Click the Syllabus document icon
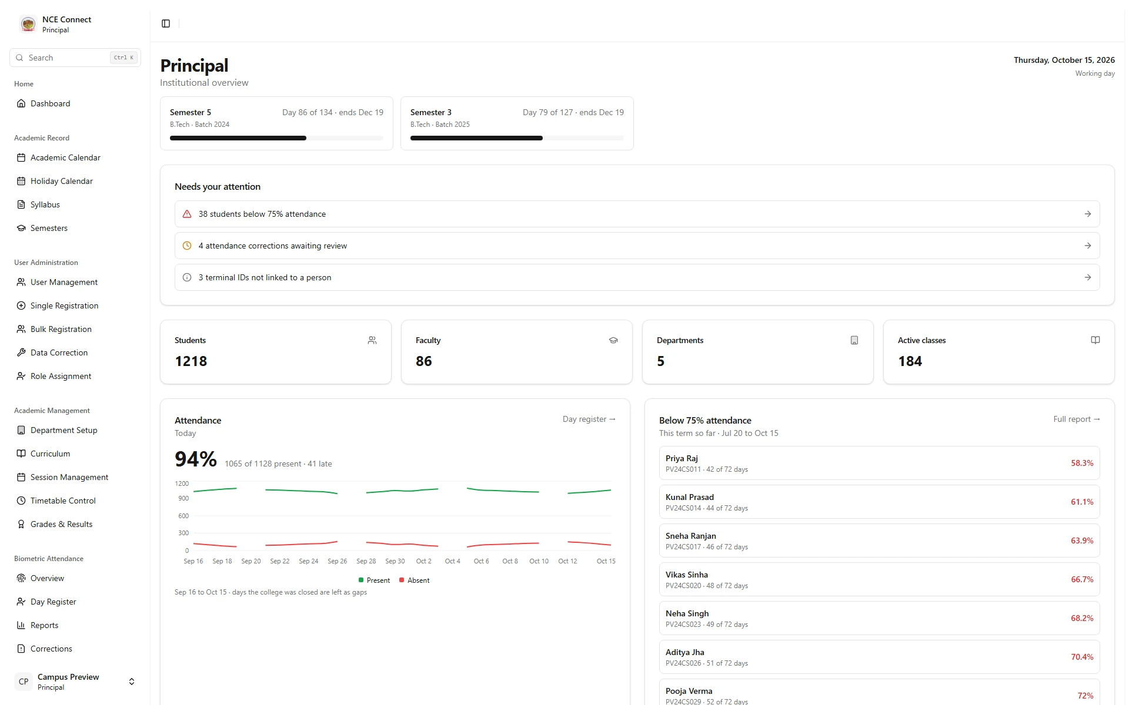This screenshot has height=705, width=1129. point(21,204)
